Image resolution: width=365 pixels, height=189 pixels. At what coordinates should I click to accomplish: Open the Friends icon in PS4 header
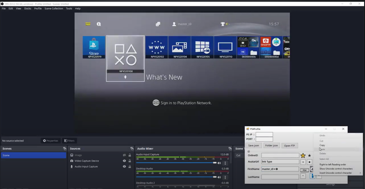pyautogui.click(x=158, y=24)
